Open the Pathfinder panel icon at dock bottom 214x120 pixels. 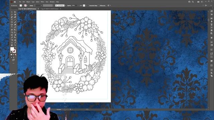pos(212,76)
